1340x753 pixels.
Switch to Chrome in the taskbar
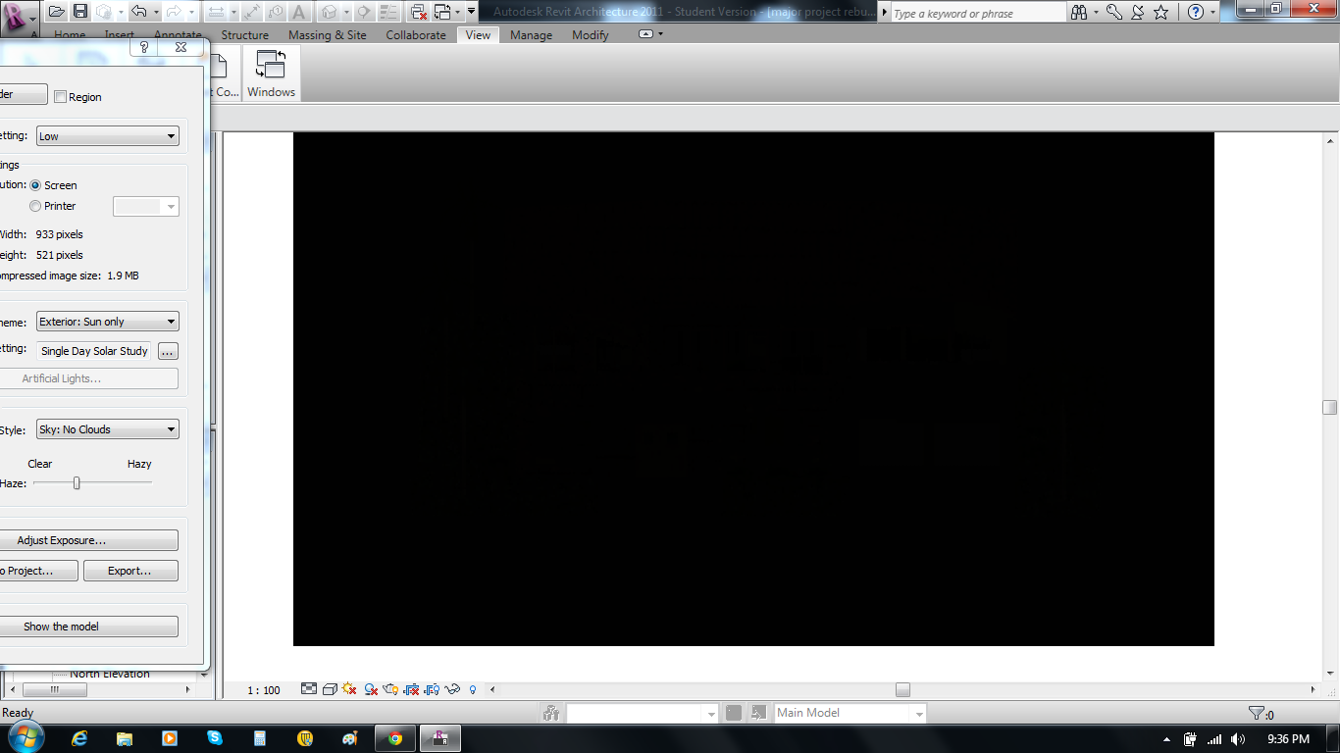(x=395, y=738)
